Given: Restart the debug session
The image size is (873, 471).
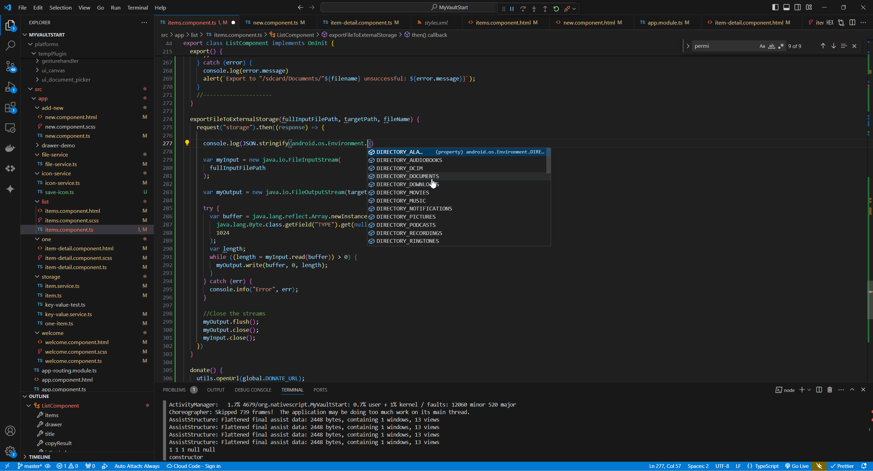Looking at the screenshot, I should tap(556, 9).
